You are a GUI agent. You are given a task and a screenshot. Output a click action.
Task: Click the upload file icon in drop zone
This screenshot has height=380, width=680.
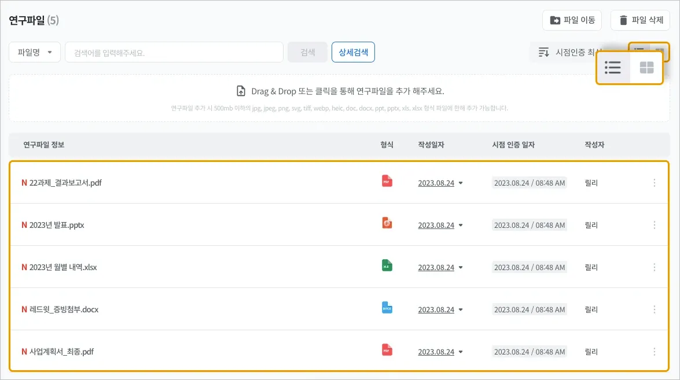(x=241, y=91)
